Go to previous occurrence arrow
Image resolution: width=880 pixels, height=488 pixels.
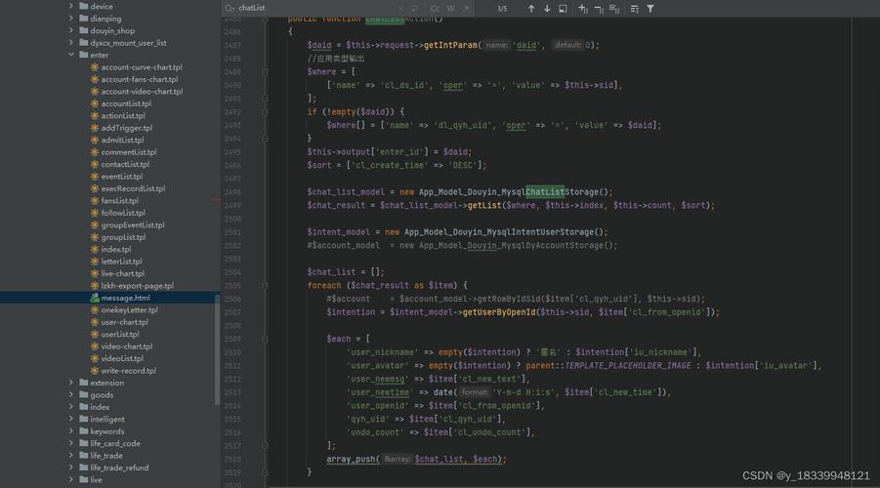(531, 9)
